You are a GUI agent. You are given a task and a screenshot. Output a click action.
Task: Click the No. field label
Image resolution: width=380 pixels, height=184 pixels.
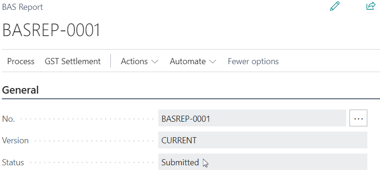[8, 119]
